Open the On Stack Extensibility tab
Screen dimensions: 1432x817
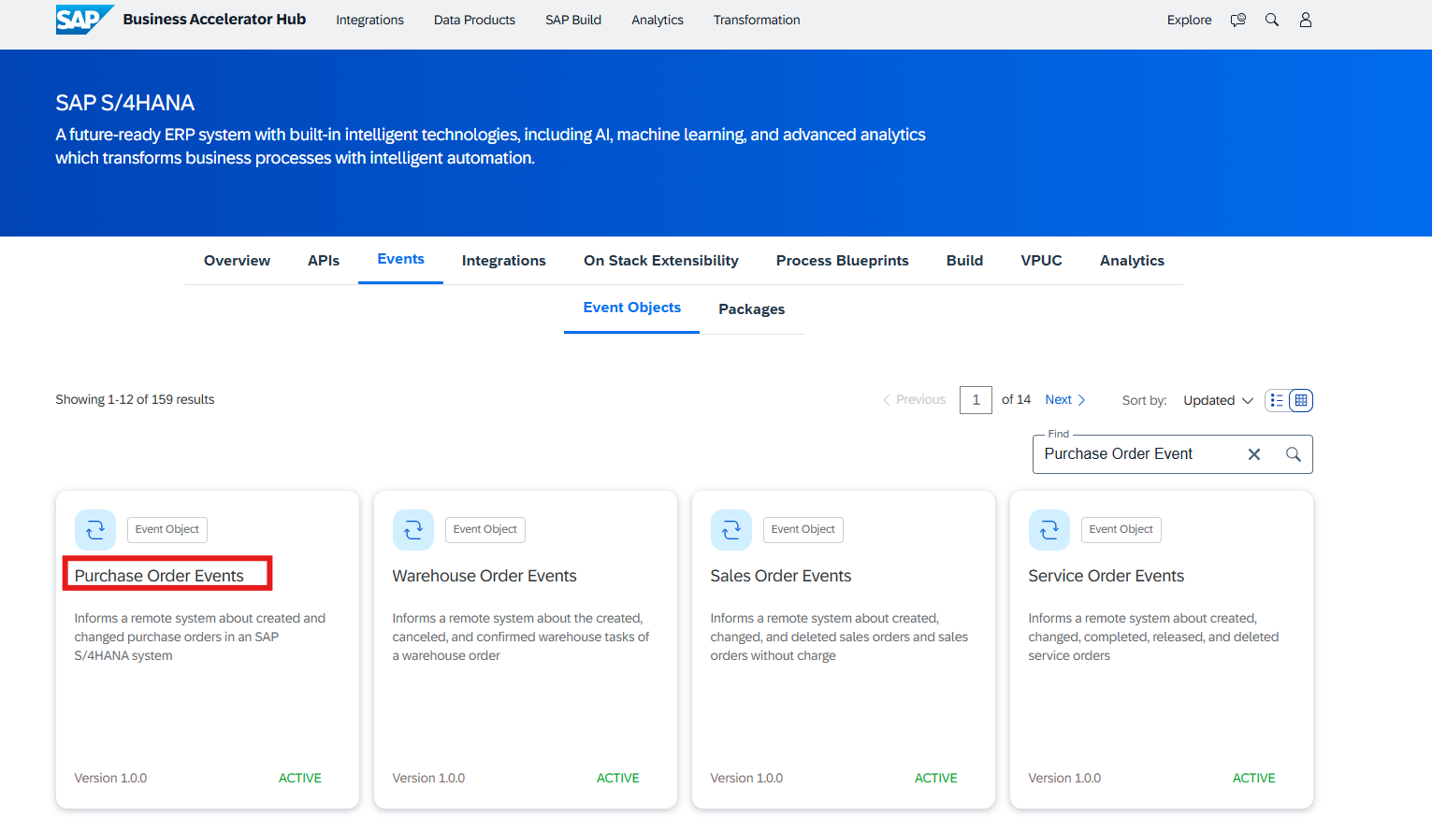661,261
